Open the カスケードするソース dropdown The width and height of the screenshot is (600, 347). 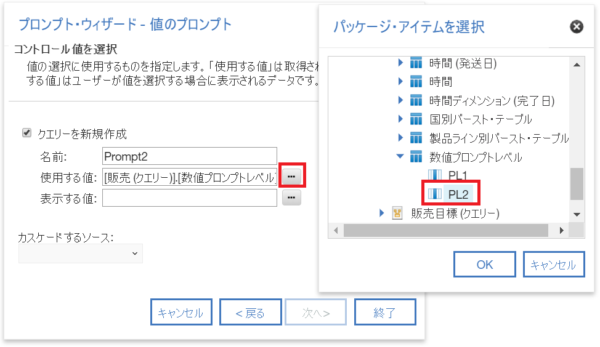[x=81, y=253]
